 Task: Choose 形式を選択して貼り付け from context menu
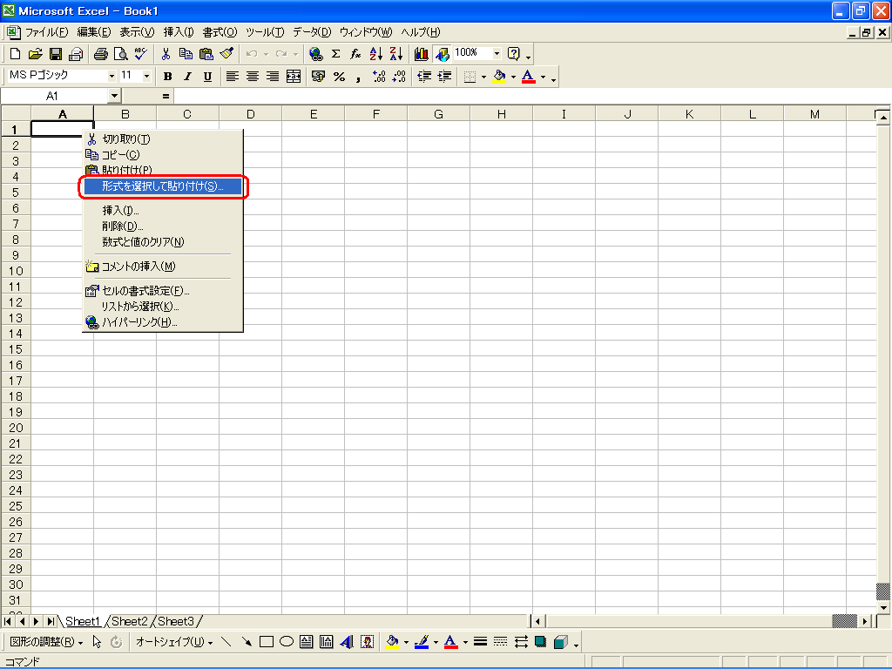tap(163, 186)
